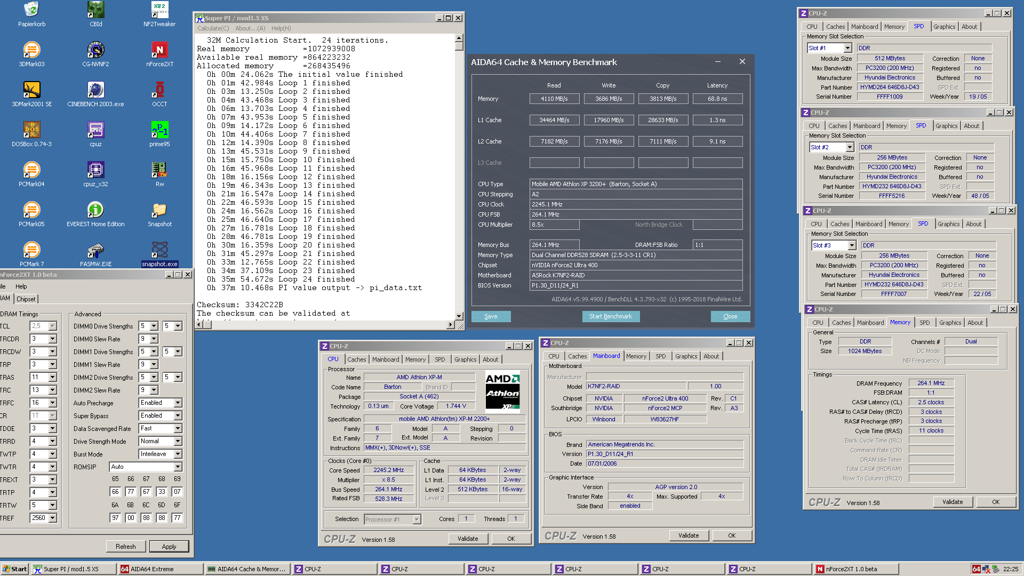Click the Super PI horizontal scrollbar right arrow
The height and width of the screenshot is (576, 1024).
451,324
